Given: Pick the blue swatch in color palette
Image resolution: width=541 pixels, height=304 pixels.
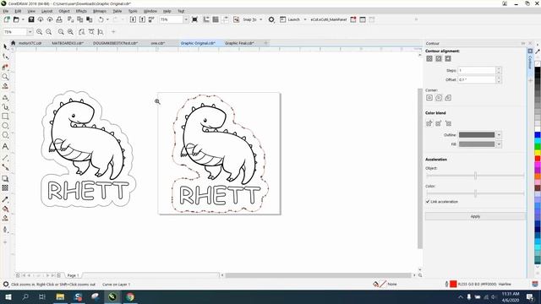Looking at the screenshot, I should click(x=538, y=135).
